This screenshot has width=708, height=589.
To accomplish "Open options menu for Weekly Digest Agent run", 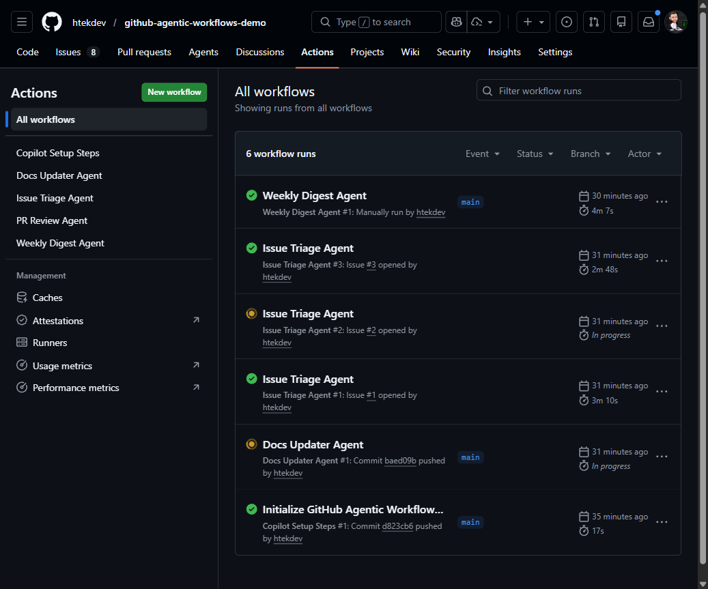I will [x=661, y=202].
